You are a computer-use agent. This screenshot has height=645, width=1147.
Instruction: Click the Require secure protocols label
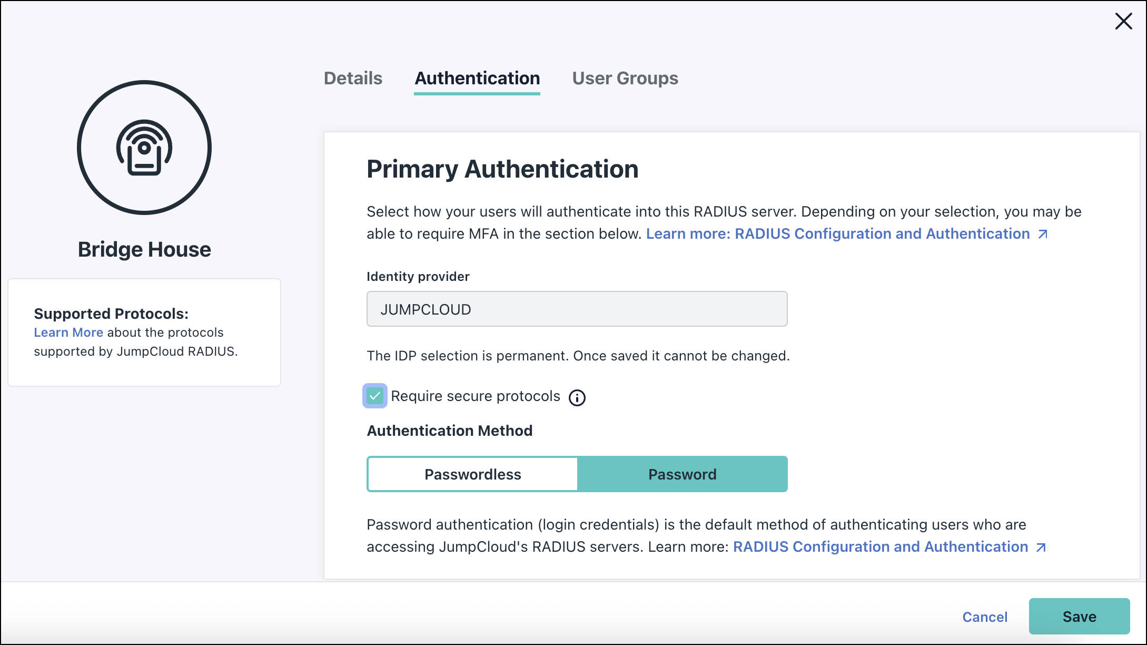476,396
